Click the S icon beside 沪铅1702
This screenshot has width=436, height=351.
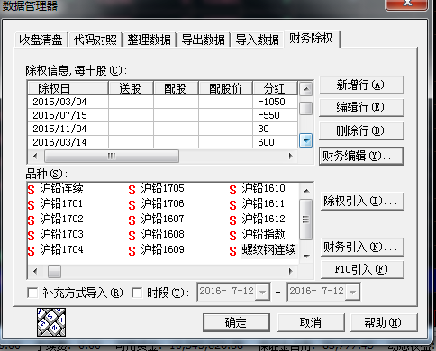[x=31, y=220]
